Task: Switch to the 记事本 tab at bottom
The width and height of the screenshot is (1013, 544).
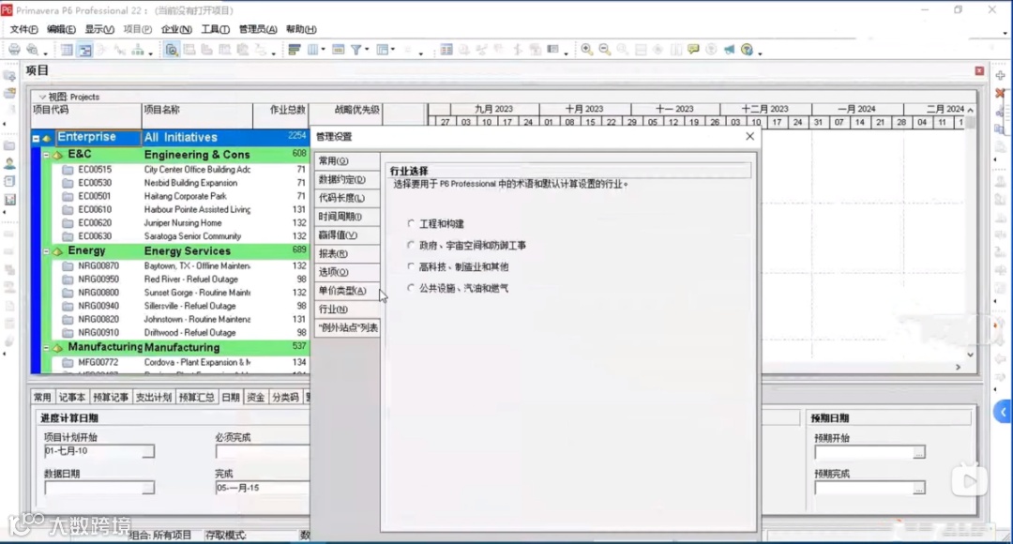Action: [x=72, y=396]
